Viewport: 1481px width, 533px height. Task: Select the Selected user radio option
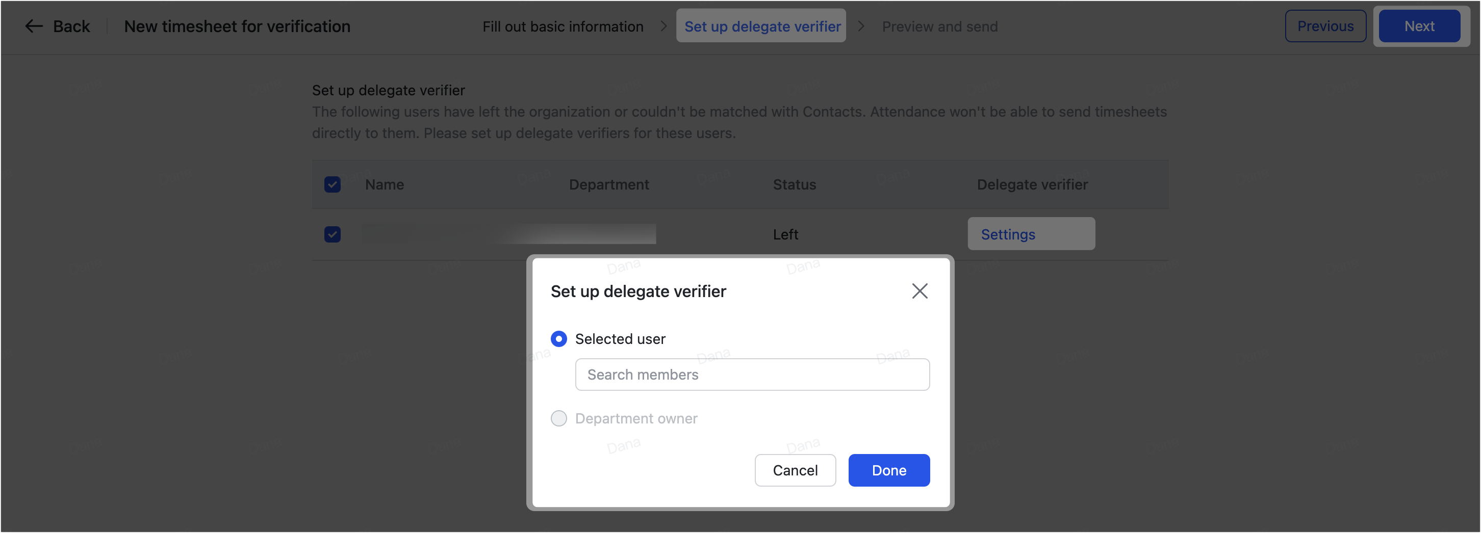coord(558,339)
